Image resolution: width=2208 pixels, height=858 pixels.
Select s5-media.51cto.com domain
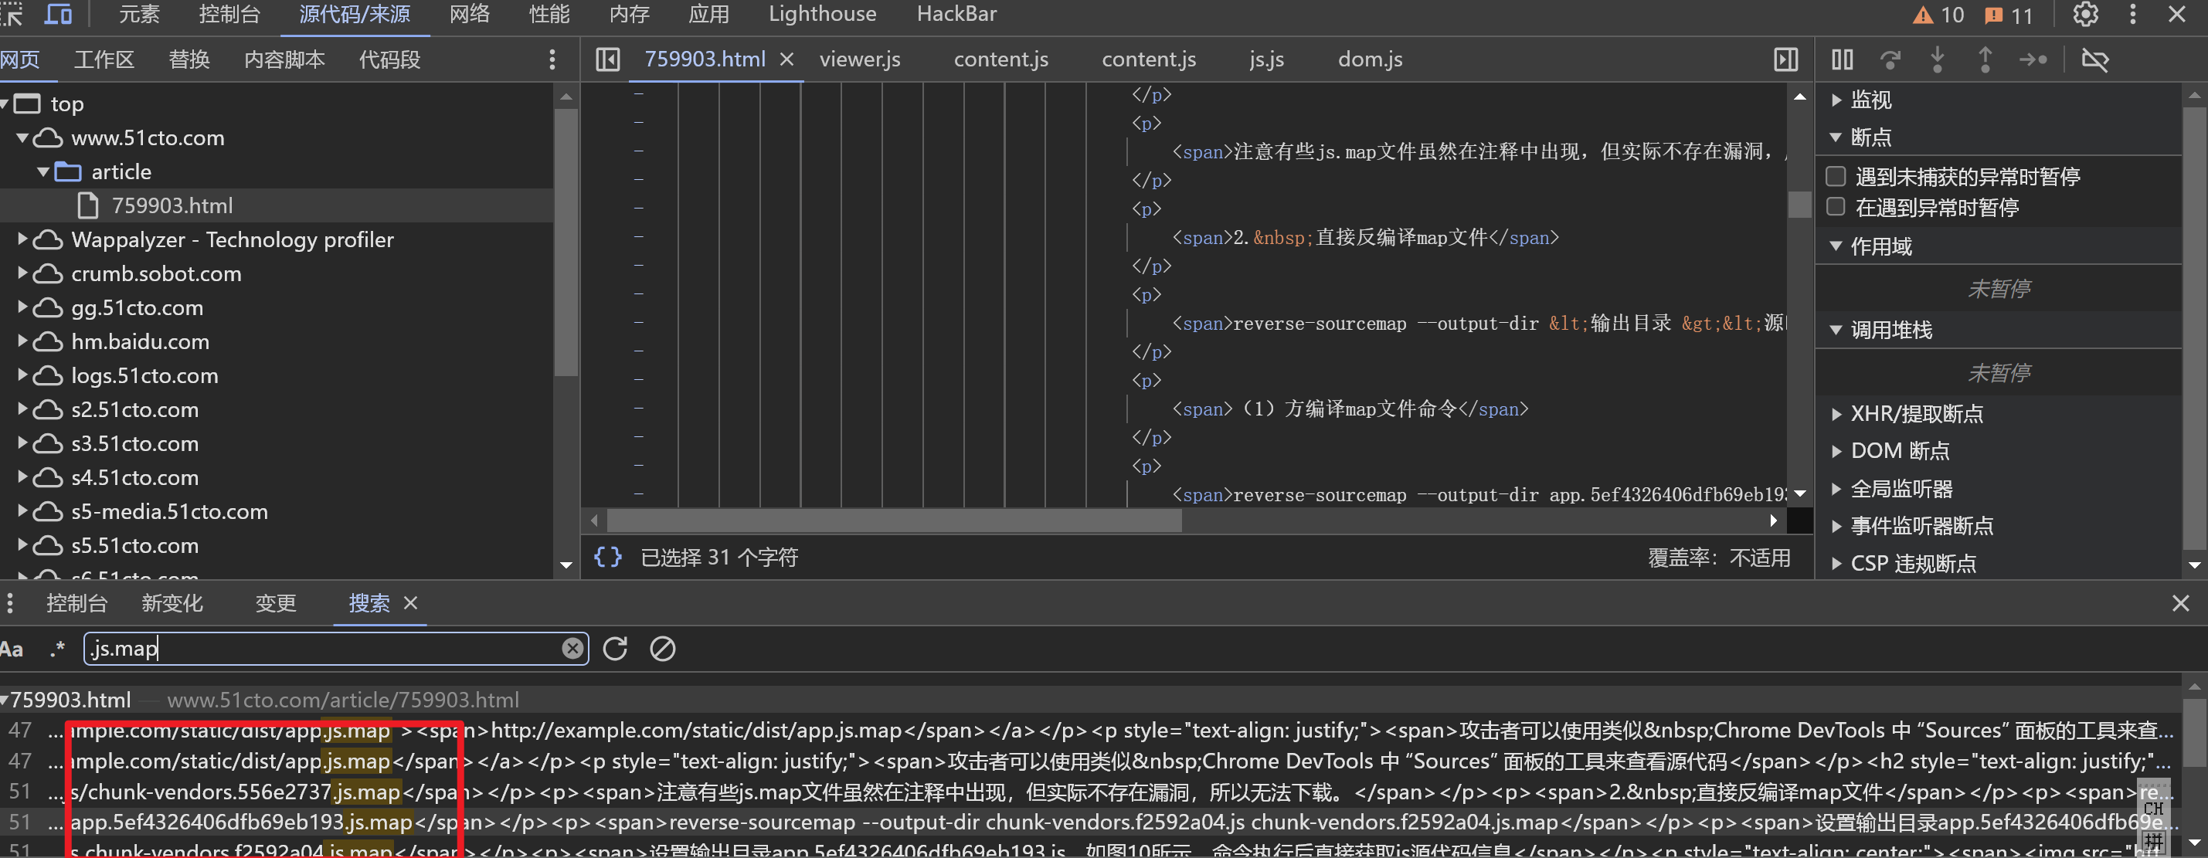pyautogui.click(x=170, y=512)
